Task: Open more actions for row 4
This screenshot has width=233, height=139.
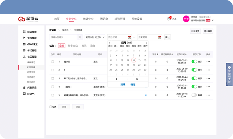Action: (208, 87)
